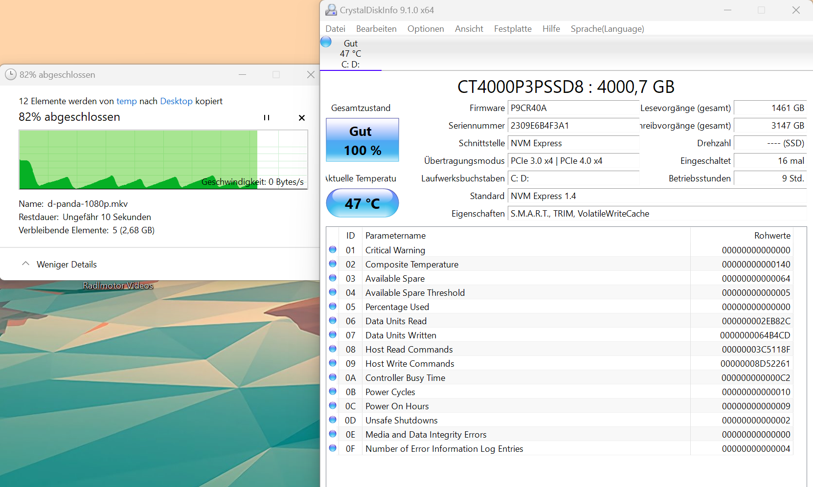
Task: Click the ID column header
Action: pyautogui.click(x=350, y=236)
